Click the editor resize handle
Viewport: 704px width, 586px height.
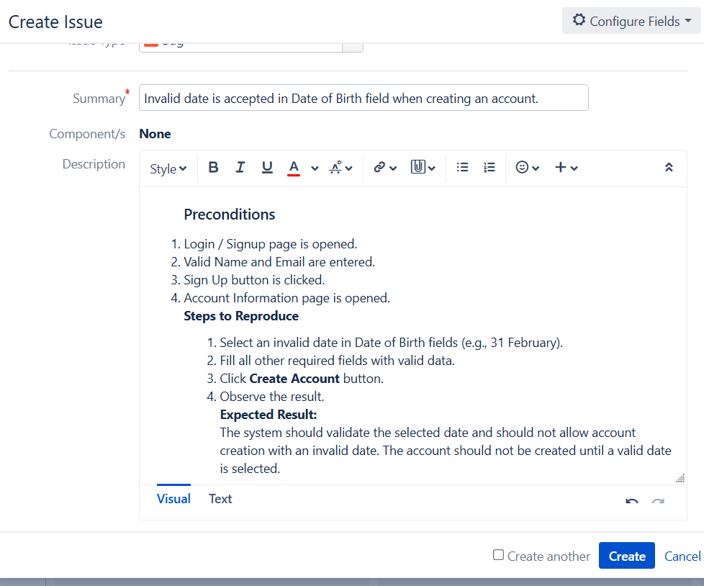[x=680, y=478]
